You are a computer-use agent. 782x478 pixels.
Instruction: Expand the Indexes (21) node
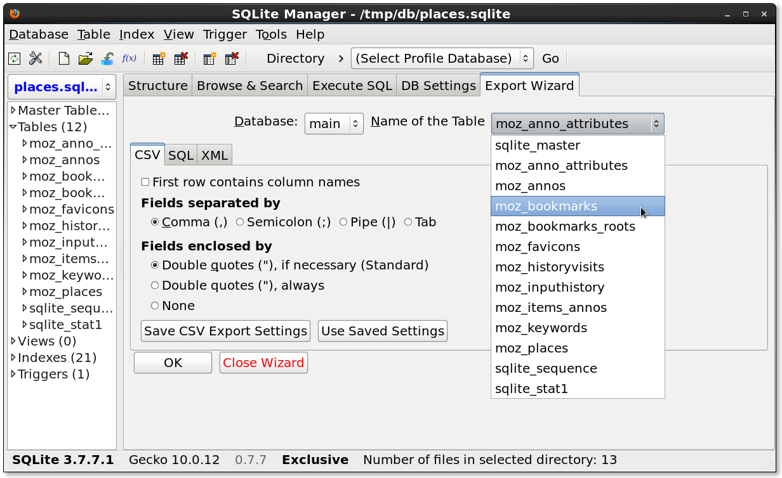tap(13, 358)
